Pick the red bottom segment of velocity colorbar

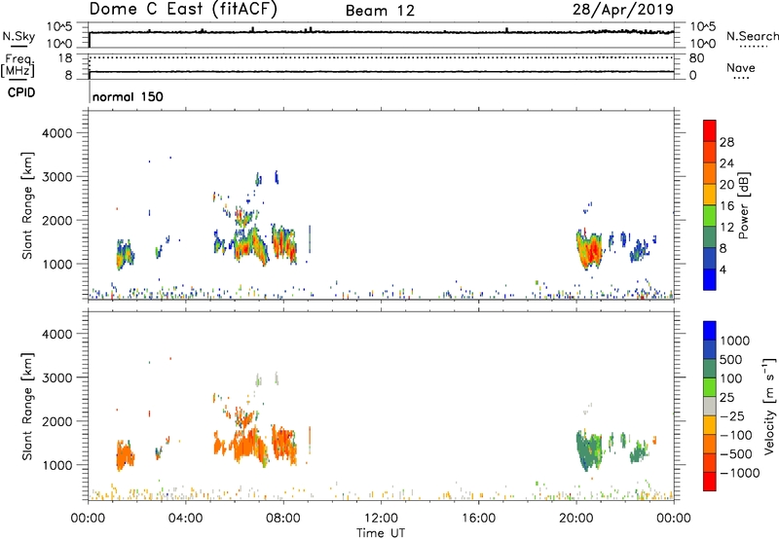pyautogui.click(x=710, y=482)
